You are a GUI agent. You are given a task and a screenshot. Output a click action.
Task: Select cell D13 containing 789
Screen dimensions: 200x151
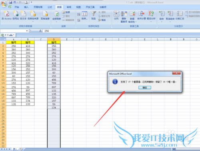tap(54, 83)
